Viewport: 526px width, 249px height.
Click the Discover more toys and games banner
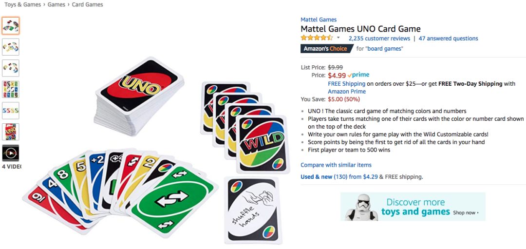click(413, 207)
